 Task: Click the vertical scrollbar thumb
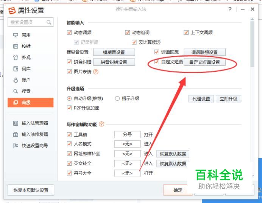click(x=252, y=44)
